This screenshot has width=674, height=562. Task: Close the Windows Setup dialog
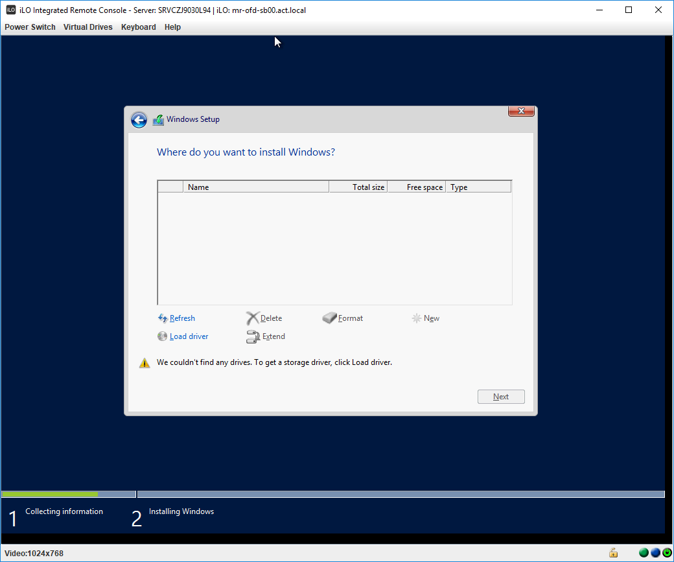click(521, 111)
